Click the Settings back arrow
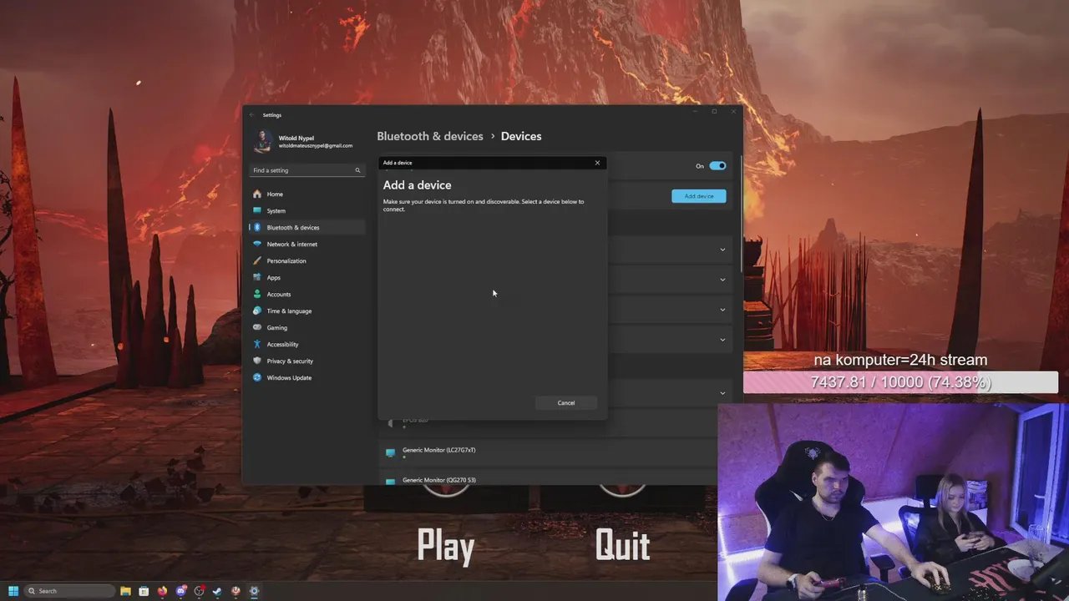 (252, 115)
